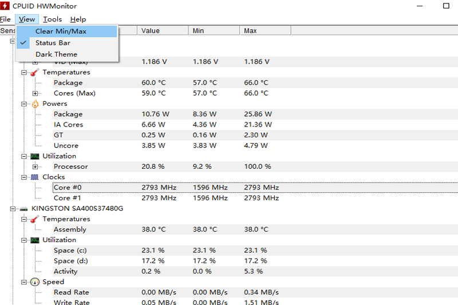Select the Activity row

(x=255, y=271)
